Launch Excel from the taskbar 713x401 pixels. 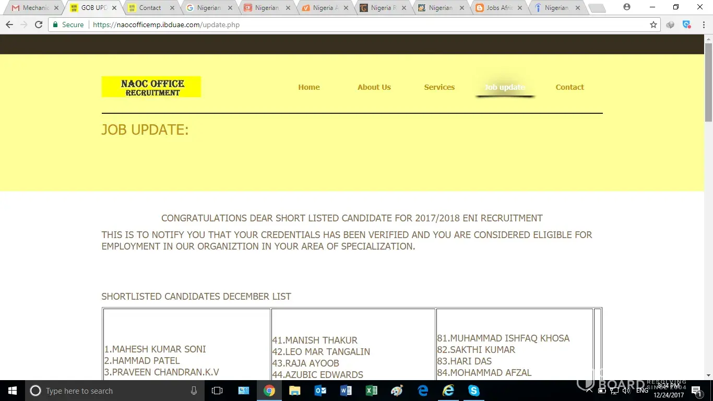[372, 391]
